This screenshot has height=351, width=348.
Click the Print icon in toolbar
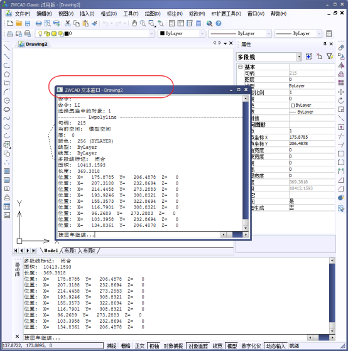tap(38, 23)
